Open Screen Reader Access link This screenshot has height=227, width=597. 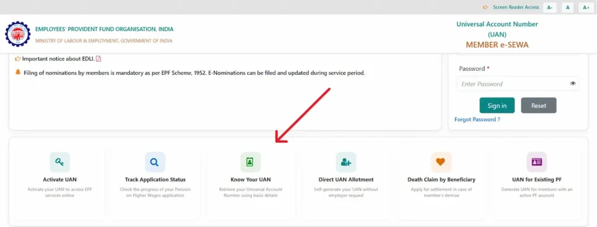tap(516, 7)
